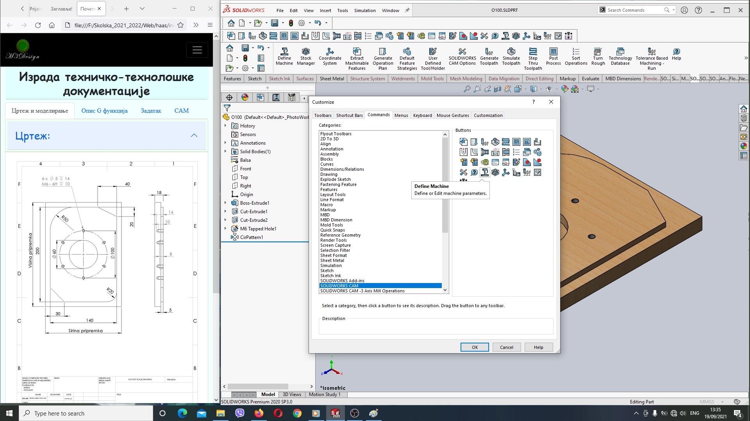Open User Defined Tool/Holder
The height and width of the screenshot is (421, 750).
pos(433,59)
